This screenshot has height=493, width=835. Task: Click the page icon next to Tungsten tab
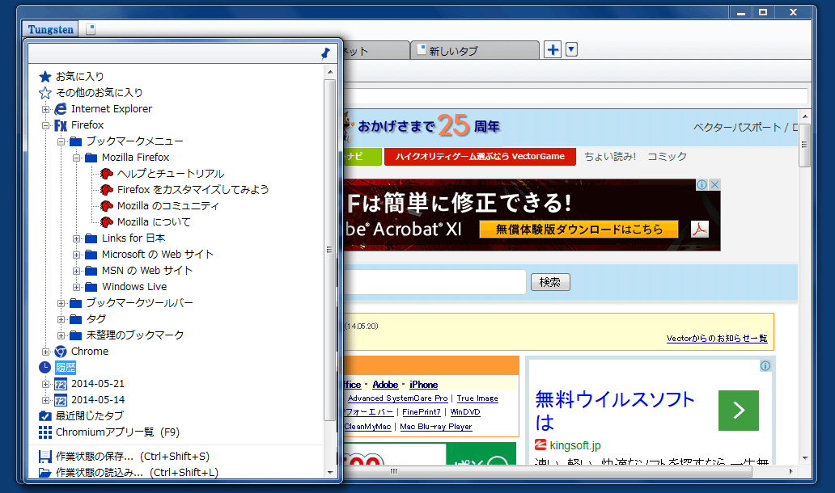[91, 29]
